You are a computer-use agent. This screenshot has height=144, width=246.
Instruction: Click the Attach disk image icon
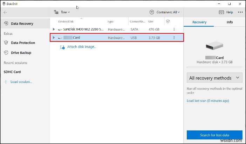point(62,47)
